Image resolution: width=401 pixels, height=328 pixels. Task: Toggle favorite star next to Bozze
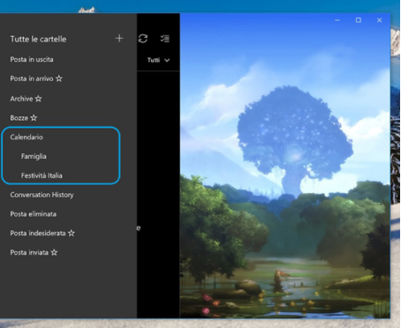tap(34, 118)
